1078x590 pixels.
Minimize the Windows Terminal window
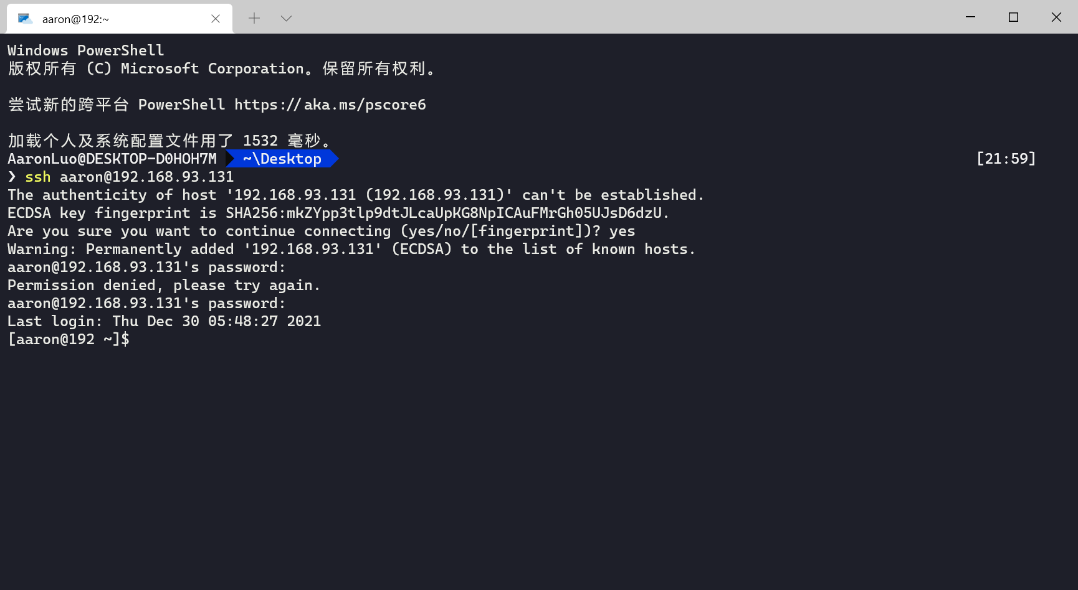[x=970, y=17]
